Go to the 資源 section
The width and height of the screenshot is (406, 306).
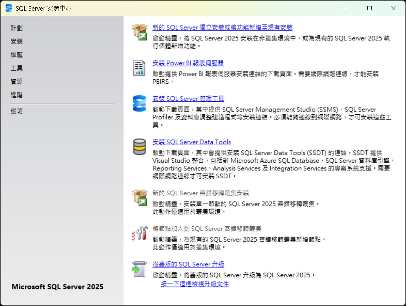tap(17, 81)
